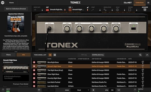Sort list by Amp Based On header
Image resolution: width=151 pixels, height=92 pixels.
pos(96,59)
